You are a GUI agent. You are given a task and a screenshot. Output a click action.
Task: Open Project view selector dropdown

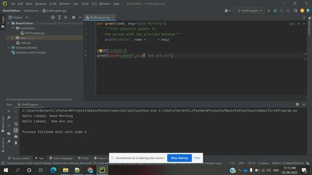point(19,17)
